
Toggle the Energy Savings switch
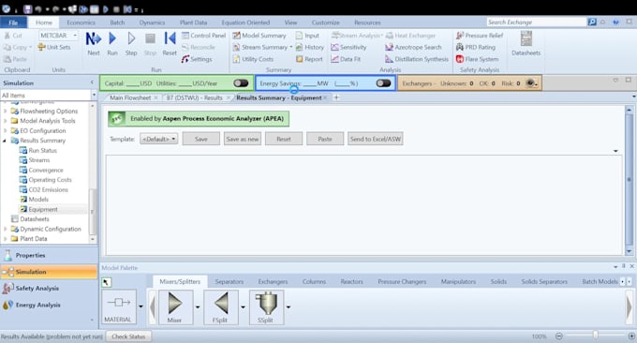coord(383,83)
